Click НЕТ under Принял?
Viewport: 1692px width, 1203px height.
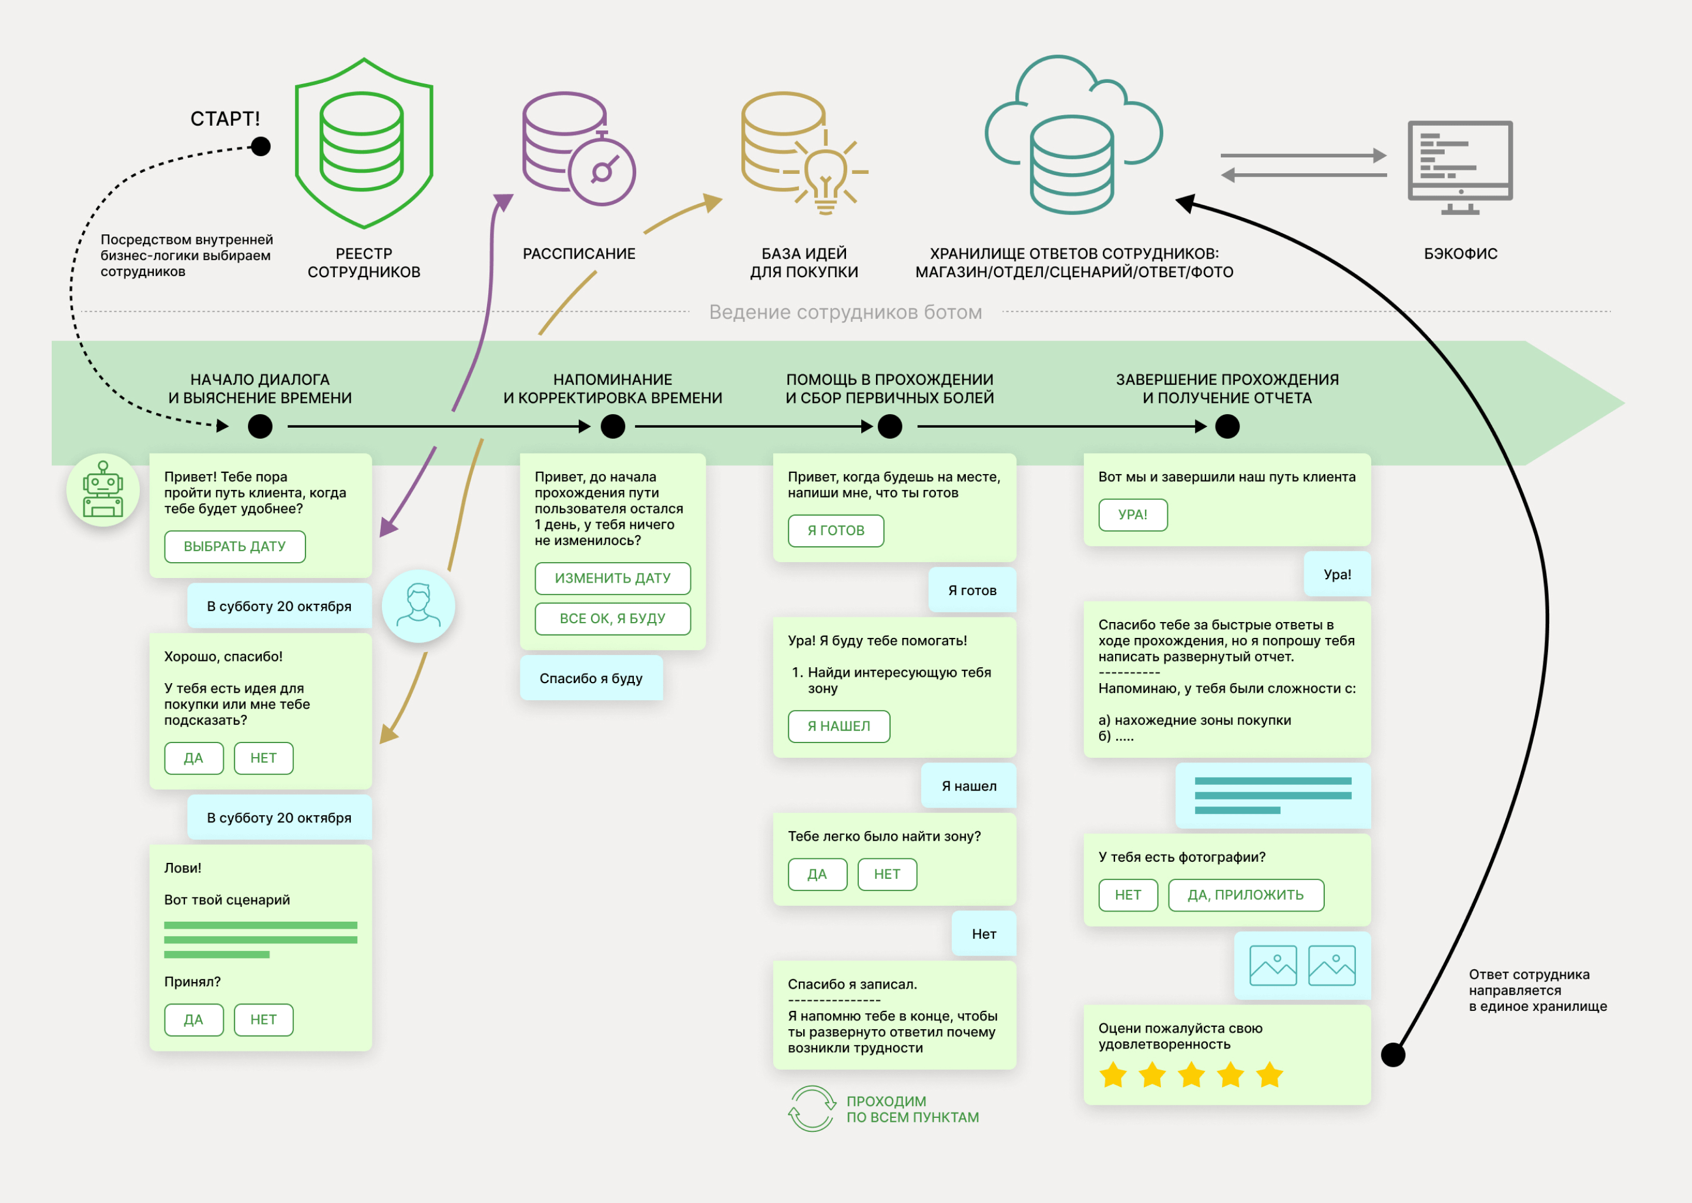click(x=264, y=1020)
